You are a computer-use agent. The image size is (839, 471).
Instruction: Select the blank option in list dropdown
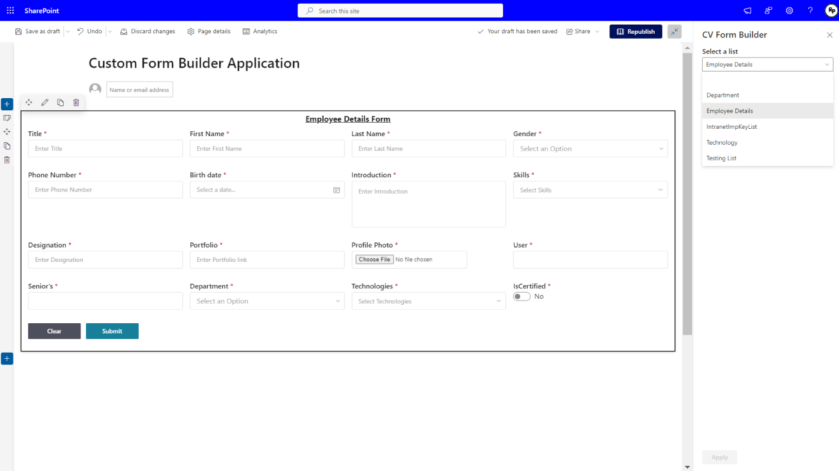click(x=768, y=80)
